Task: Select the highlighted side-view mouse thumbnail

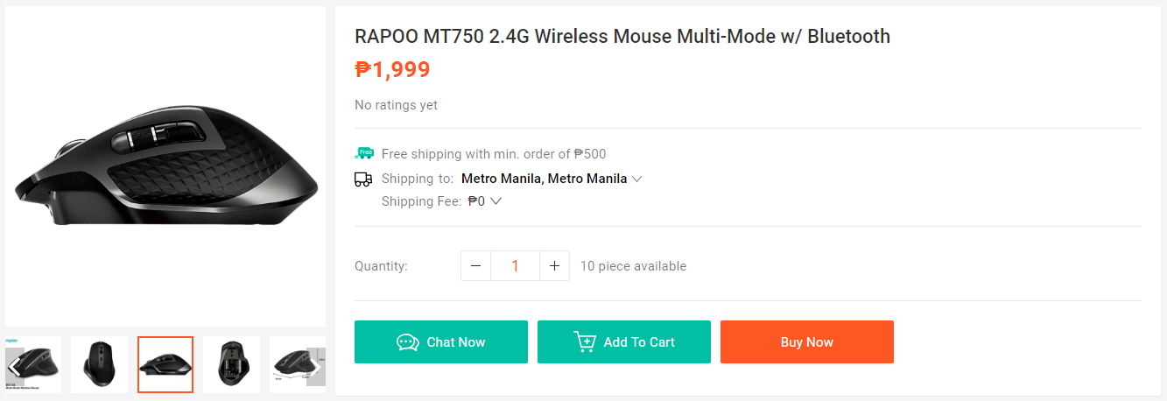Action: pyautogui.click(x=165, y=364)
